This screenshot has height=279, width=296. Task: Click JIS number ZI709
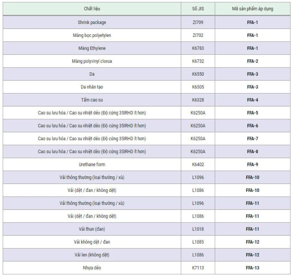(x=198, y=22)
